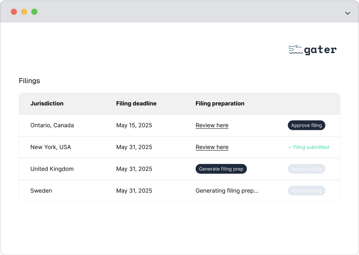
Task: Click the green checkmark beside Filing submitted
Action: pos(290,147)
